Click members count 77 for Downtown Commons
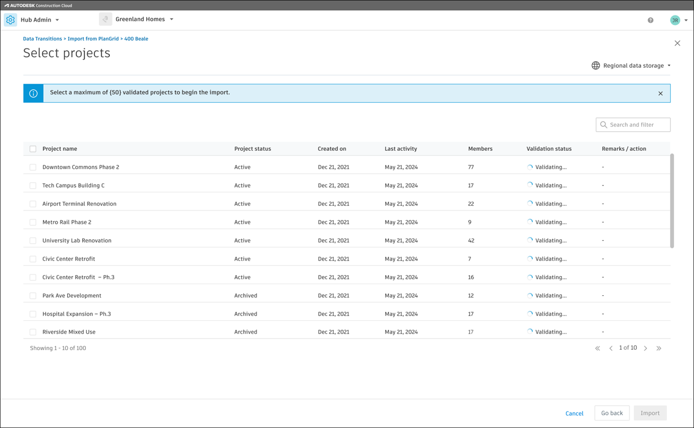This screenshot has width=694, height=428. 471,167
